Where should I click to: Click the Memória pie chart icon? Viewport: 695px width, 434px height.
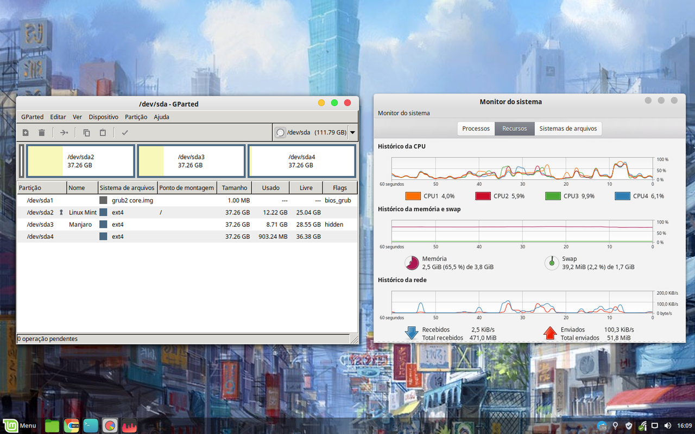[x=412, y=263]
